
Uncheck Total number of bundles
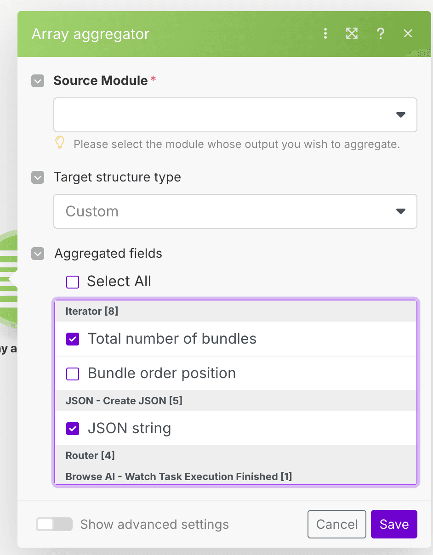click(x=73, y=339)
